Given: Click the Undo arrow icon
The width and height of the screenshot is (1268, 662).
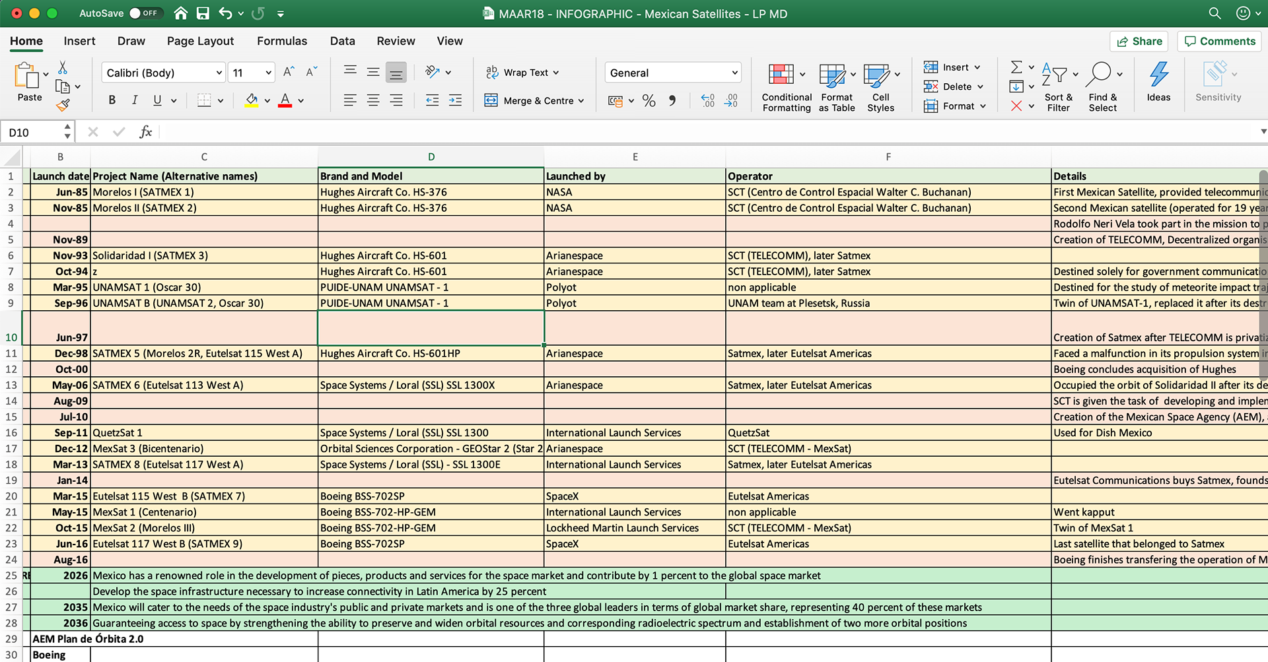Looking at the screenshot, I should tap(225, 13).
